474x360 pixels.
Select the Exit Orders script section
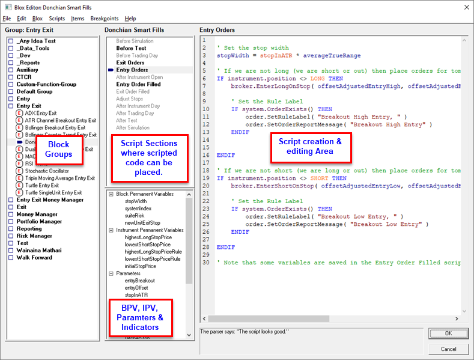click(130, 63)
